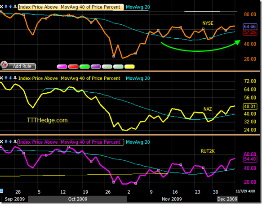This screenshot has height=204, width=262.
Task: Click the NYSE text label
Action: [208, 23]
